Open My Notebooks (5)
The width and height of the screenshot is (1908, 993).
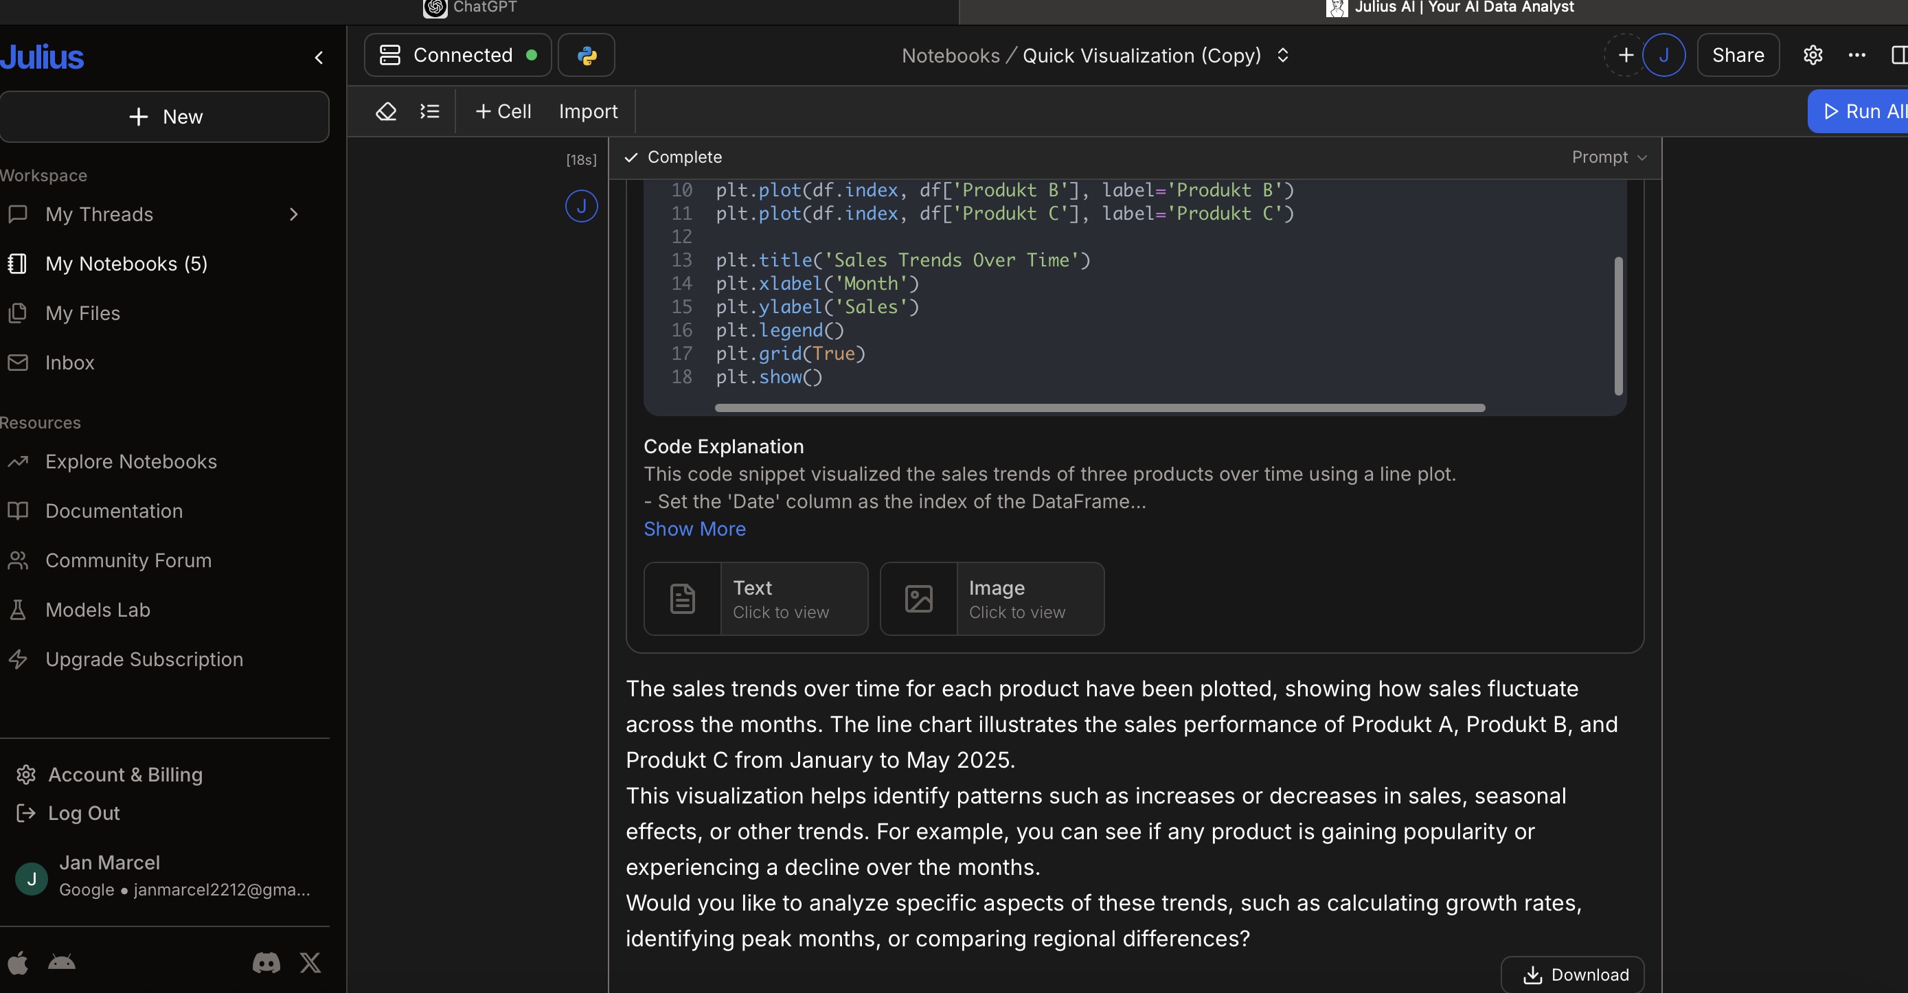pyautogui.click(x=126, y=264)
